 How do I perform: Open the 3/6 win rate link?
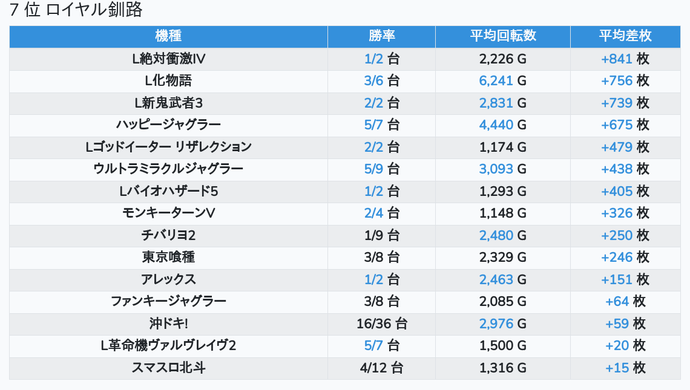pyautogui.click(x=374, y=80)
